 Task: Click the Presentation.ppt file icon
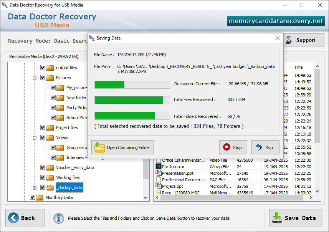[x=158, y=173]
